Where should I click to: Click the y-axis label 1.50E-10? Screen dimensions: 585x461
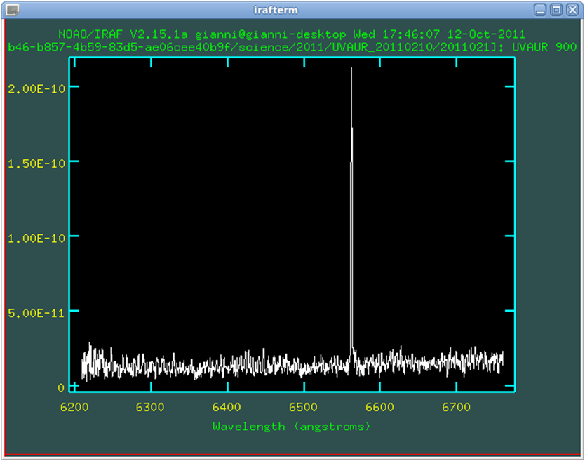point(36,163)
